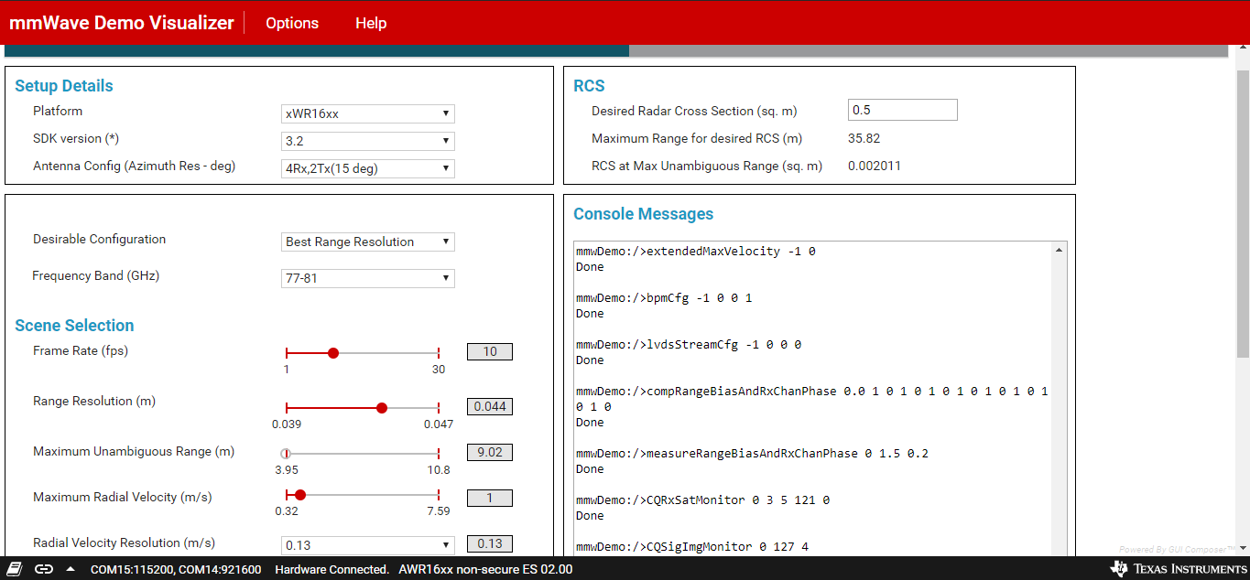Click the Hardware Connected status text
This screenshot has height=580, width=1250.
coord(332,569)
